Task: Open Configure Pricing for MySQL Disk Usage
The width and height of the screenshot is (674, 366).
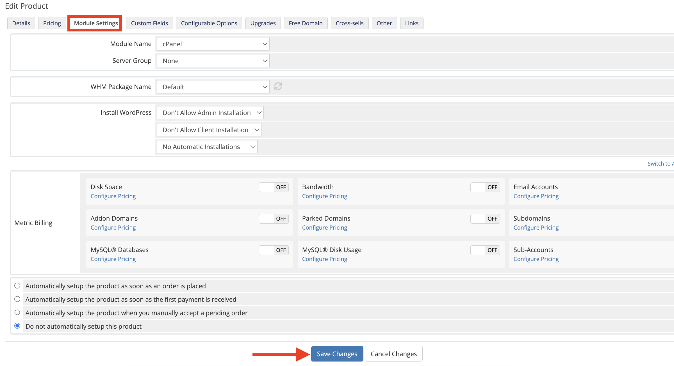Action: click(325, 259)
